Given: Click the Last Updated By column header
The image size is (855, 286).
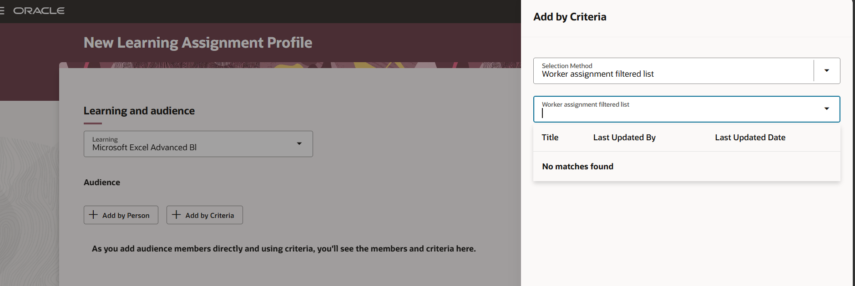Looking at the screenshot, I should (x=624, y=138).
